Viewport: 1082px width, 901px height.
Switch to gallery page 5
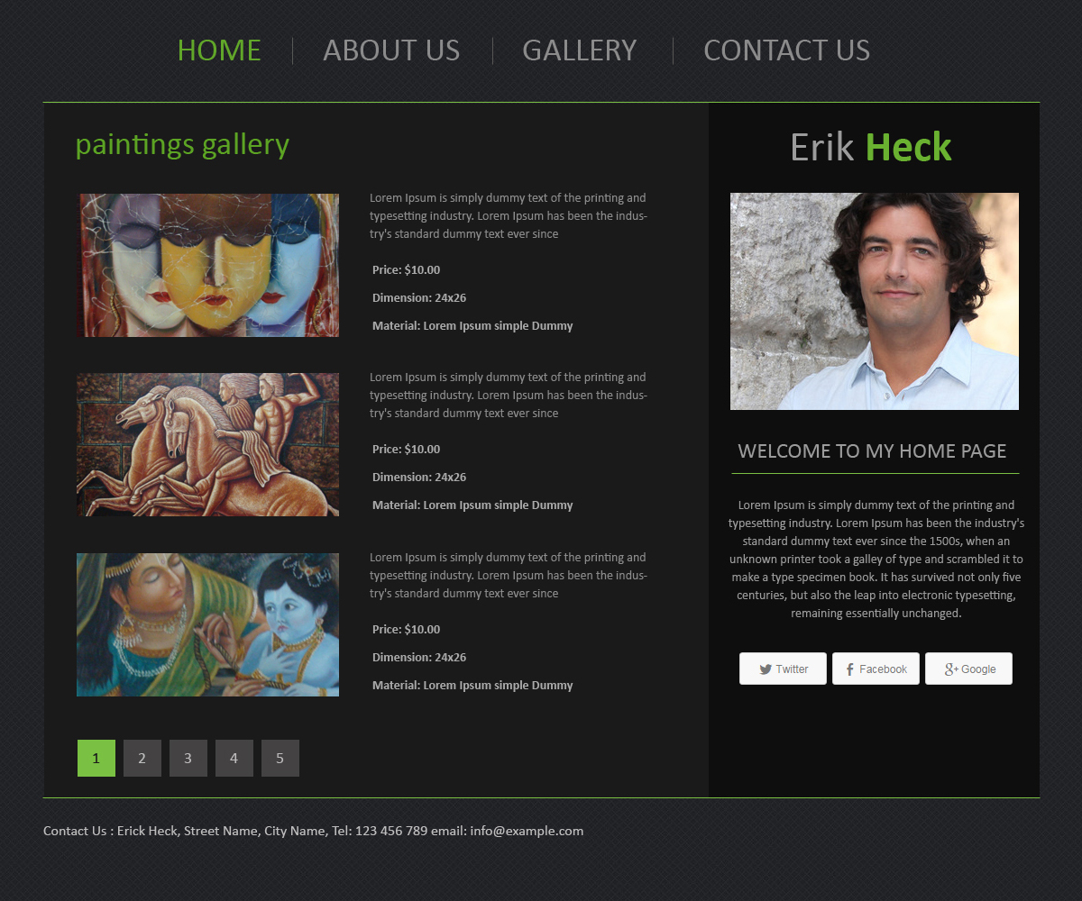[x=280, y=758]
